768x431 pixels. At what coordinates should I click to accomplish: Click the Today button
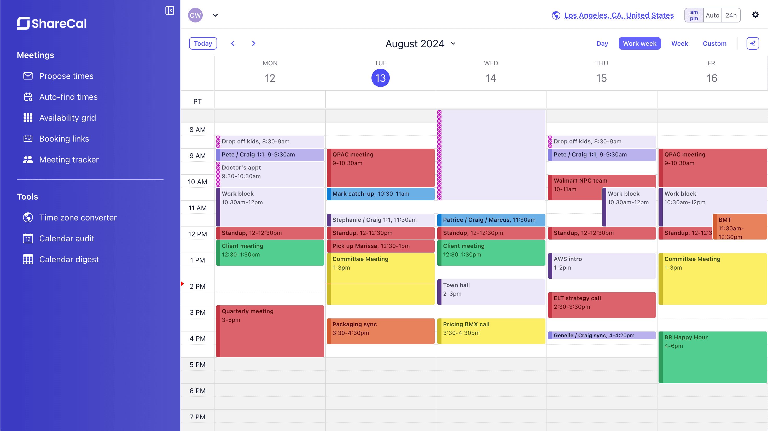click(203, 44)
